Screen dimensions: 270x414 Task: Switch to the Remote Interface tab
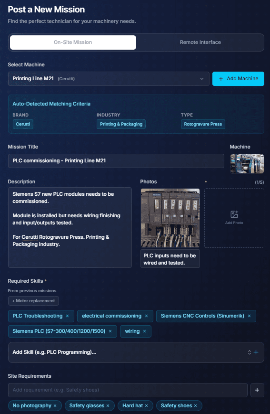(x=200, y=42)
